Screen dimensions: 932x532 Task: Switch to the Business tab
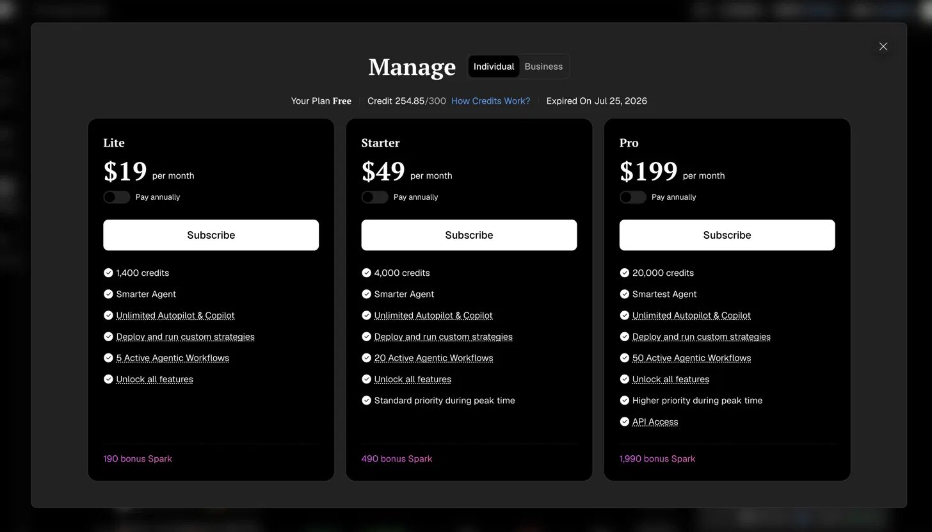coord(543,67)
